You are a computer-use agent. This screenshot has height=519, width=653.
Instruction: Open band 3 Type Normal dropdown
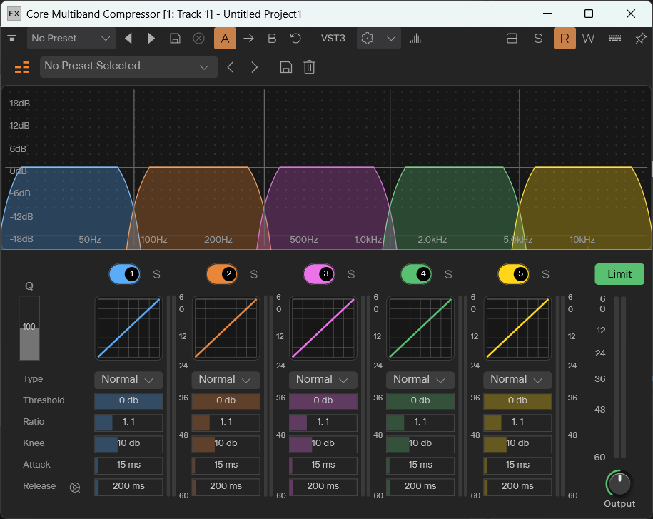click(x=323, y=380)
